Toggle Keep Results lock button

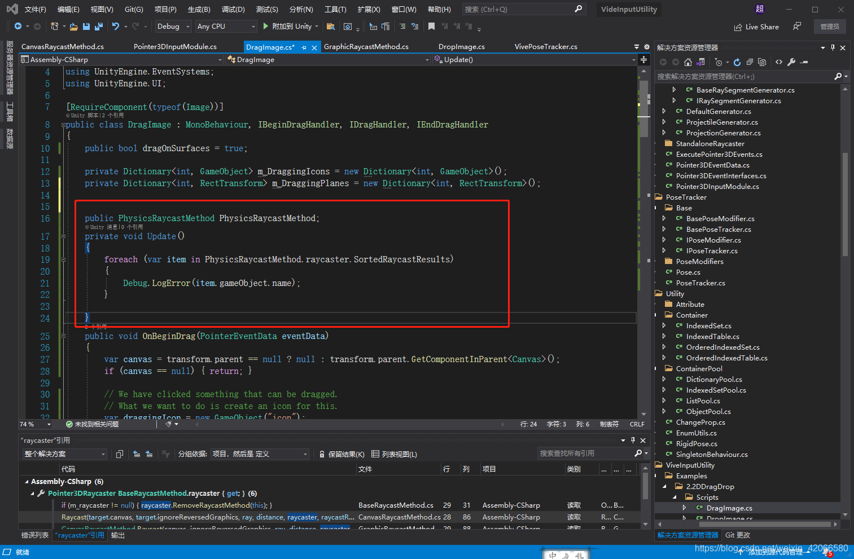(341, 454)
